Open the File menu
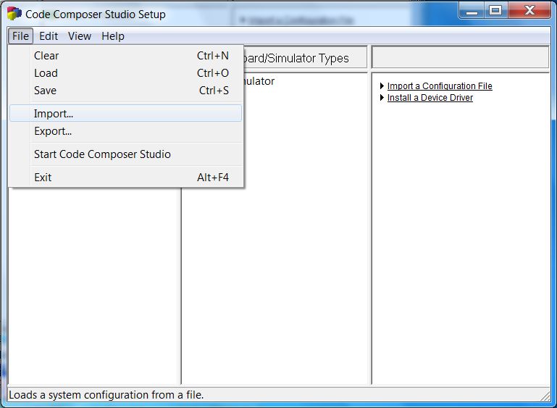 20,36
